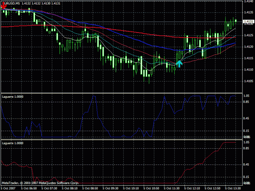Screen dimensions: 255x191
Task: Click the 5 Oct 07:30 time label
Action: 49,189
